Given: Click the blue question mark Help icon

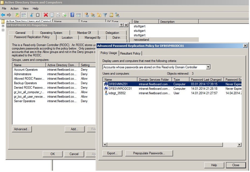Looking at the screenshot, I should tap(72, 15).
